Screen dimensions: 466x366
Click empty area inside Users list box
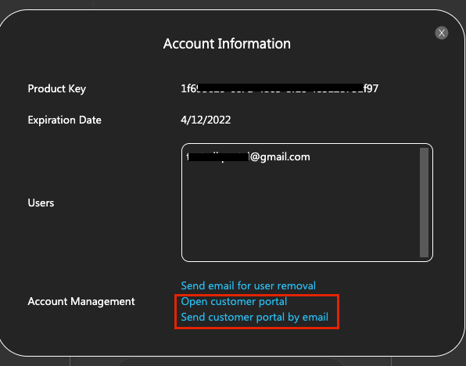[300, 214]
